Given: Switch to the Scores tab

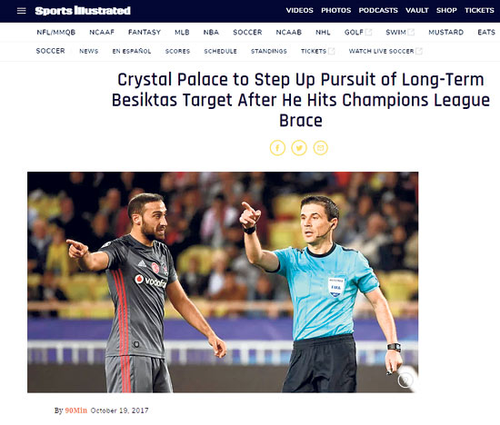Looking at the screenshot, I should [177, 51].
